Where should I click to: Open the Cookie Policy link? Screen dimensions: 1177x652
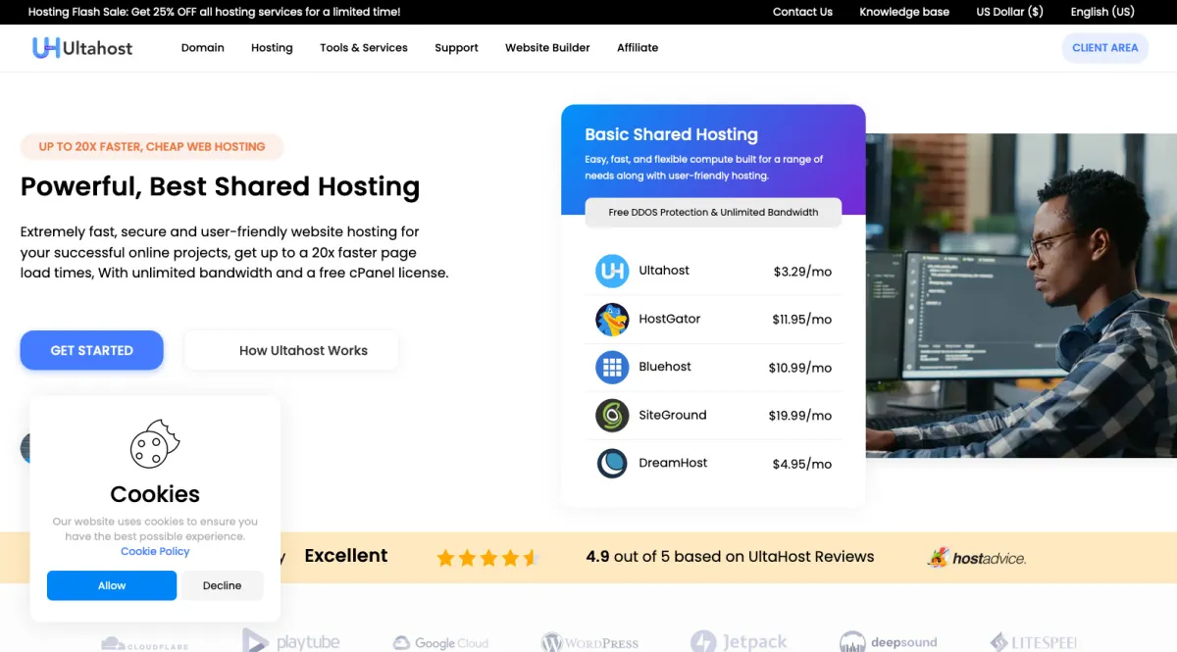155,551
